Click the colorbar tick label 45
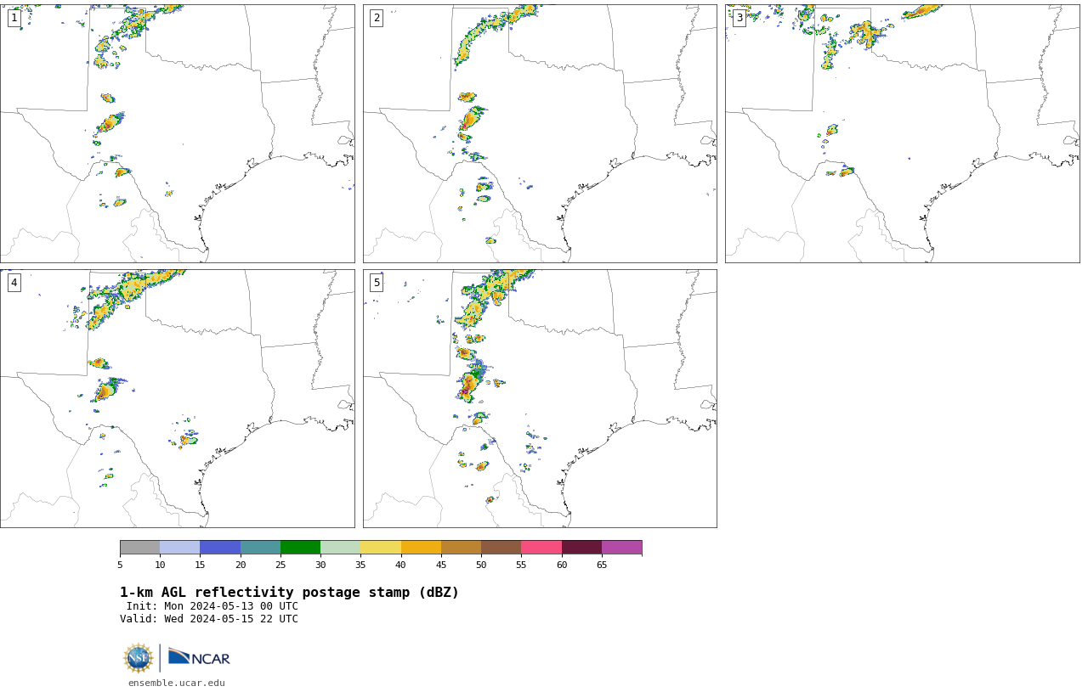Viewport: 1088px width, 692px height. [441, 565]
